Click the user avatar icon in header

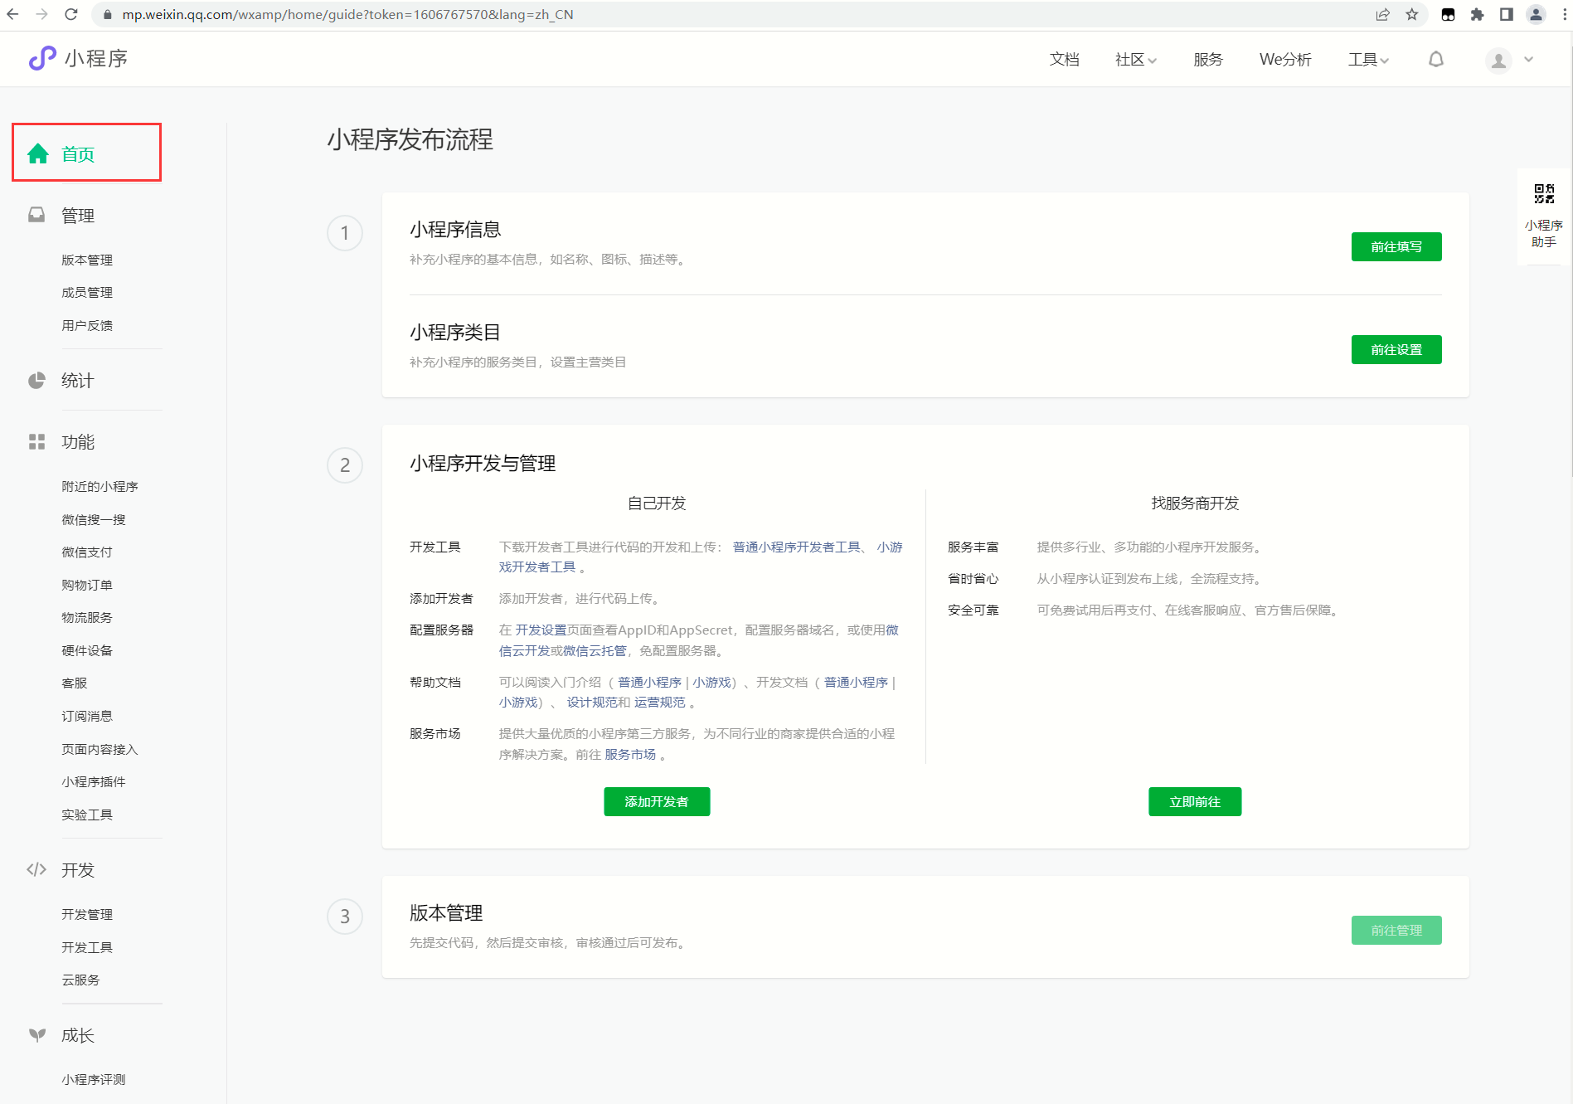coord(1498,61)
